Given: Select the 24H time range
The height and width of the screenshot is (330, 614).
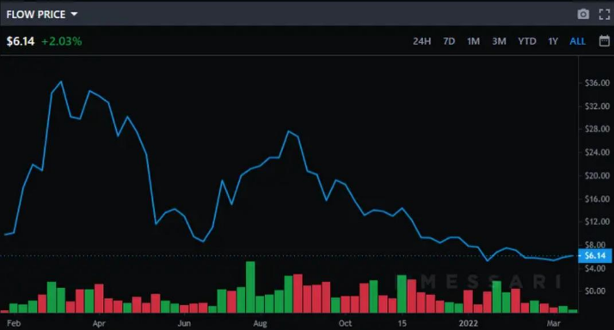Looking at the screenshot, I should 421,41.
